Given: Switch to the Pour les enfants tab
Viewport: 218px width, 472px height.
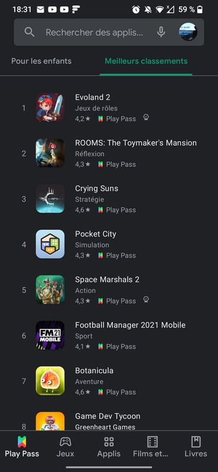Looking at the screenshot, I should 41,61.
